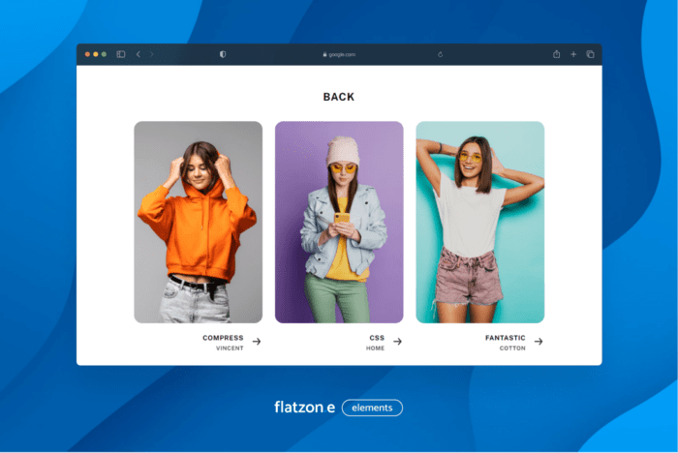Open the COMPRESS product title

(x=223, y=338)
